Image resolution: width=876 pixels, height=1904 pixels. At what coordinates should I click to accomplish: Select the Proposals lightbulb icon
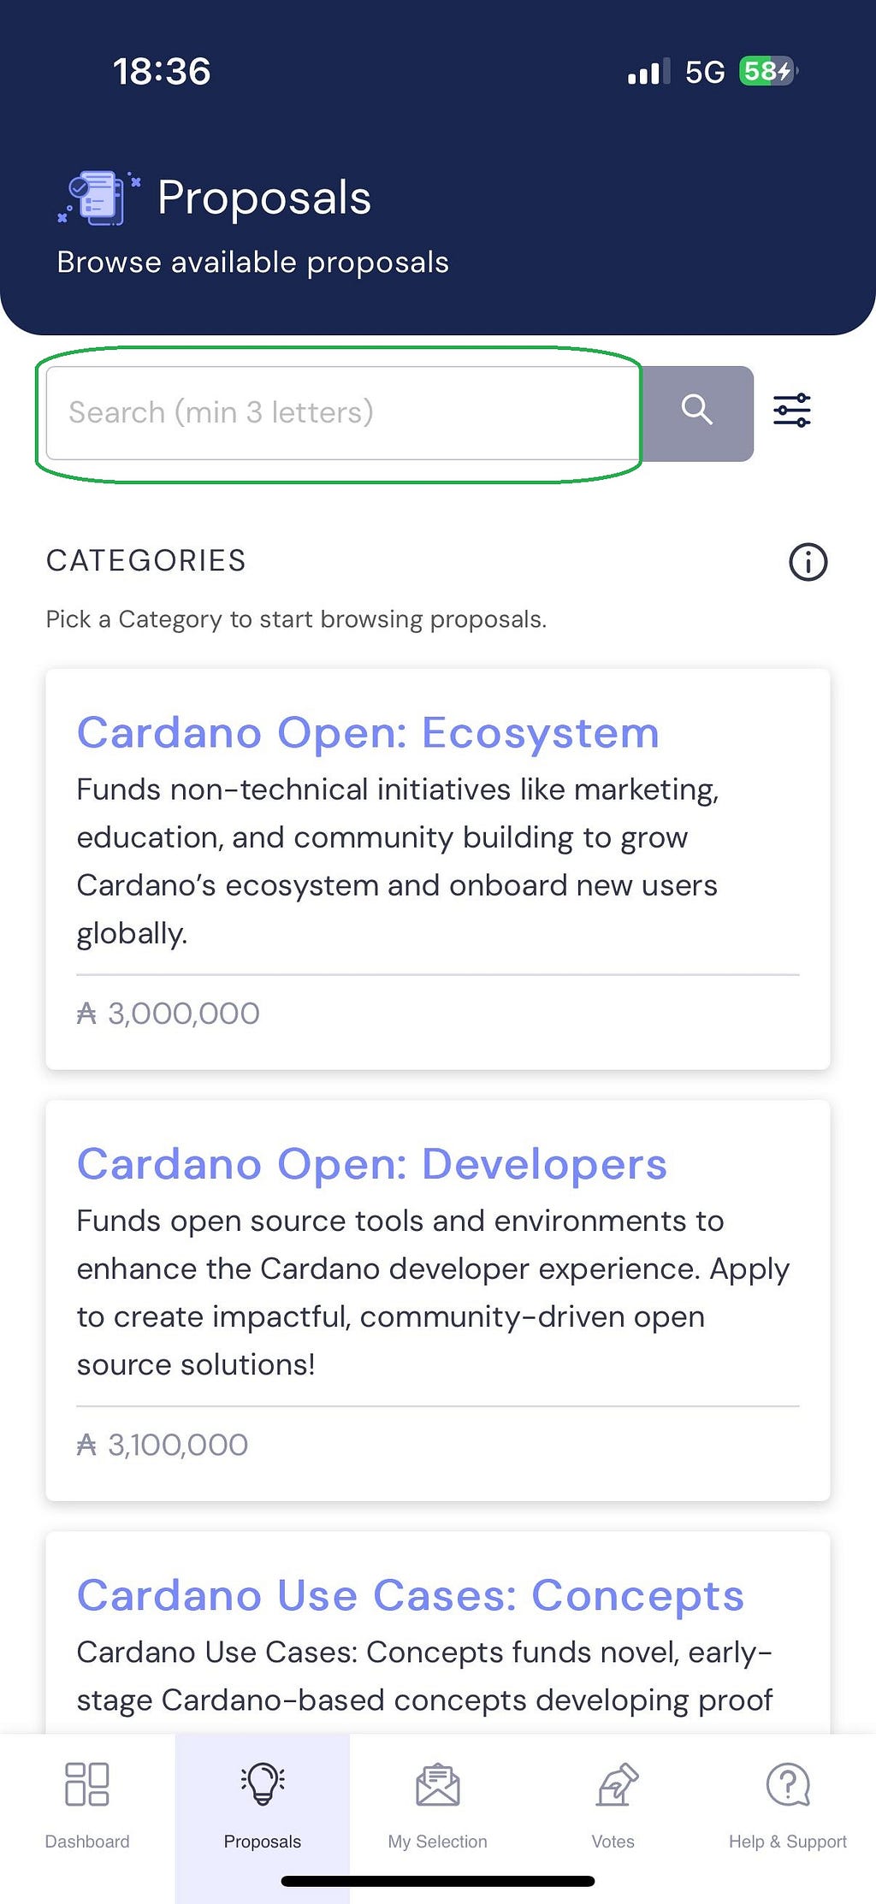coord(263,1783)
